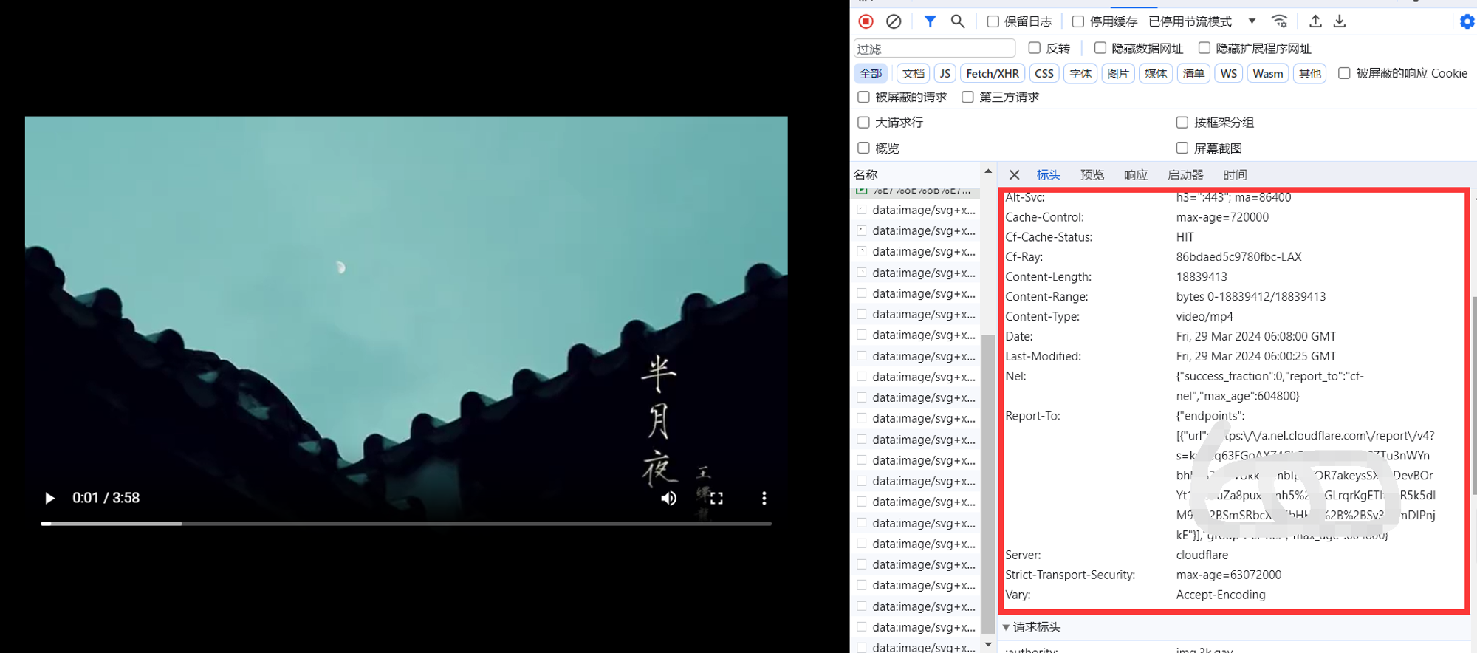Check 被屏蔽的响应 Cookie option
This screenshot has height=653, width=1477.
point(1344,73)
